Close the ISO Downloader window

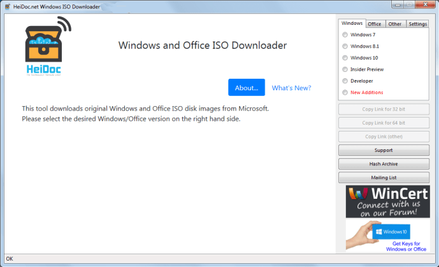(x=425, y=4)
